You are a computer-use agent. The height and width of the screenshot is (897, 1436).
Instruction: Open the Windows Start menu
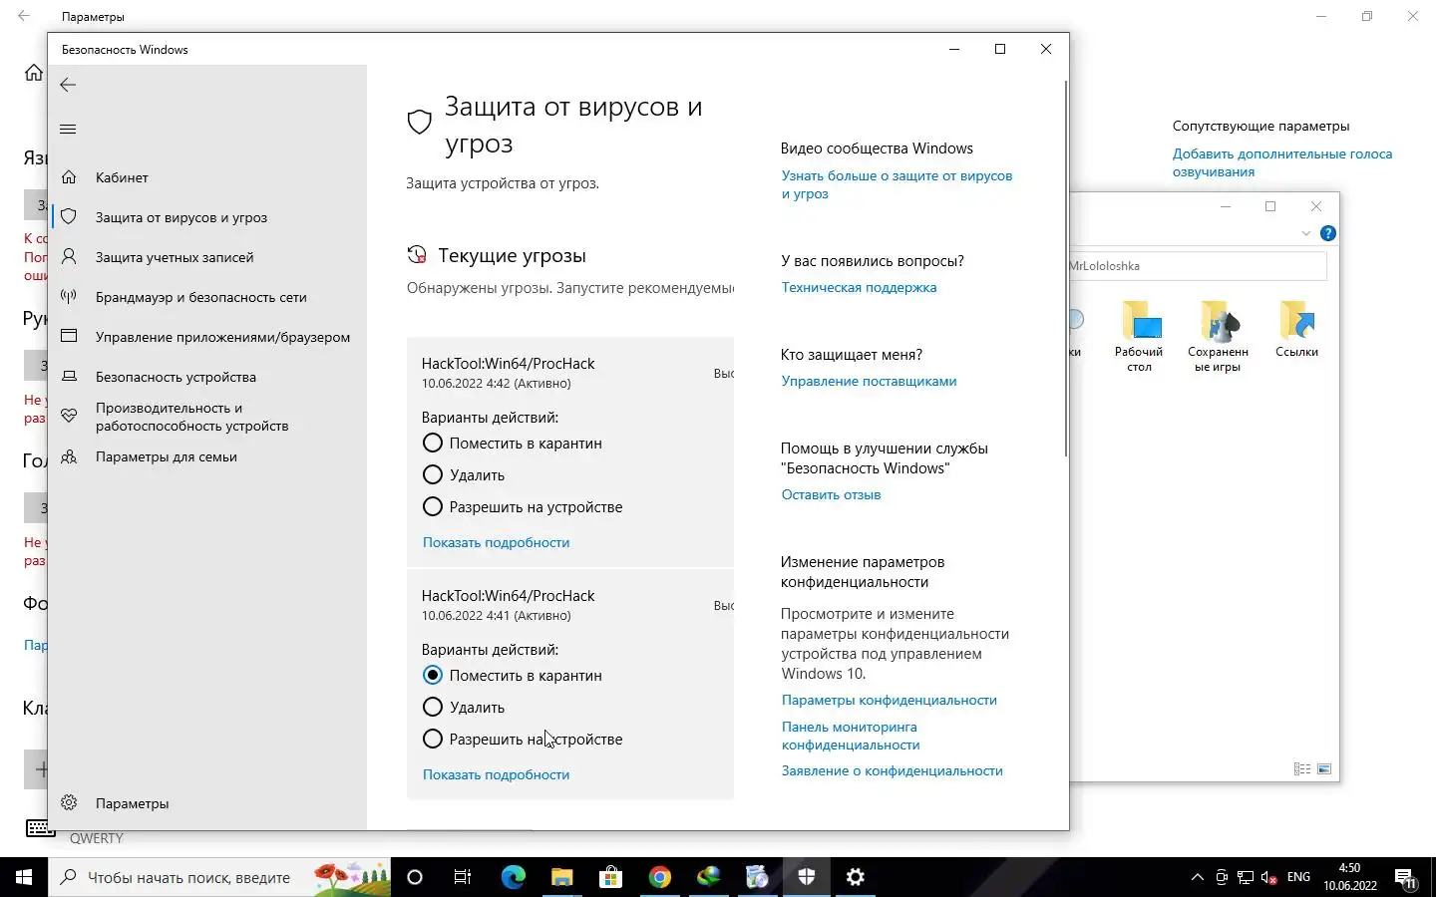pyautogui.click(x=24, y=877)
